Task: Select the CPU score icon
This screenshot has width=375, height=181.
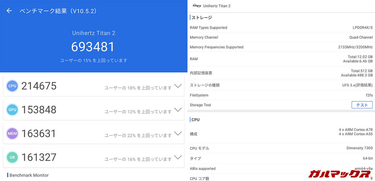Action: (x=12, y=86)
